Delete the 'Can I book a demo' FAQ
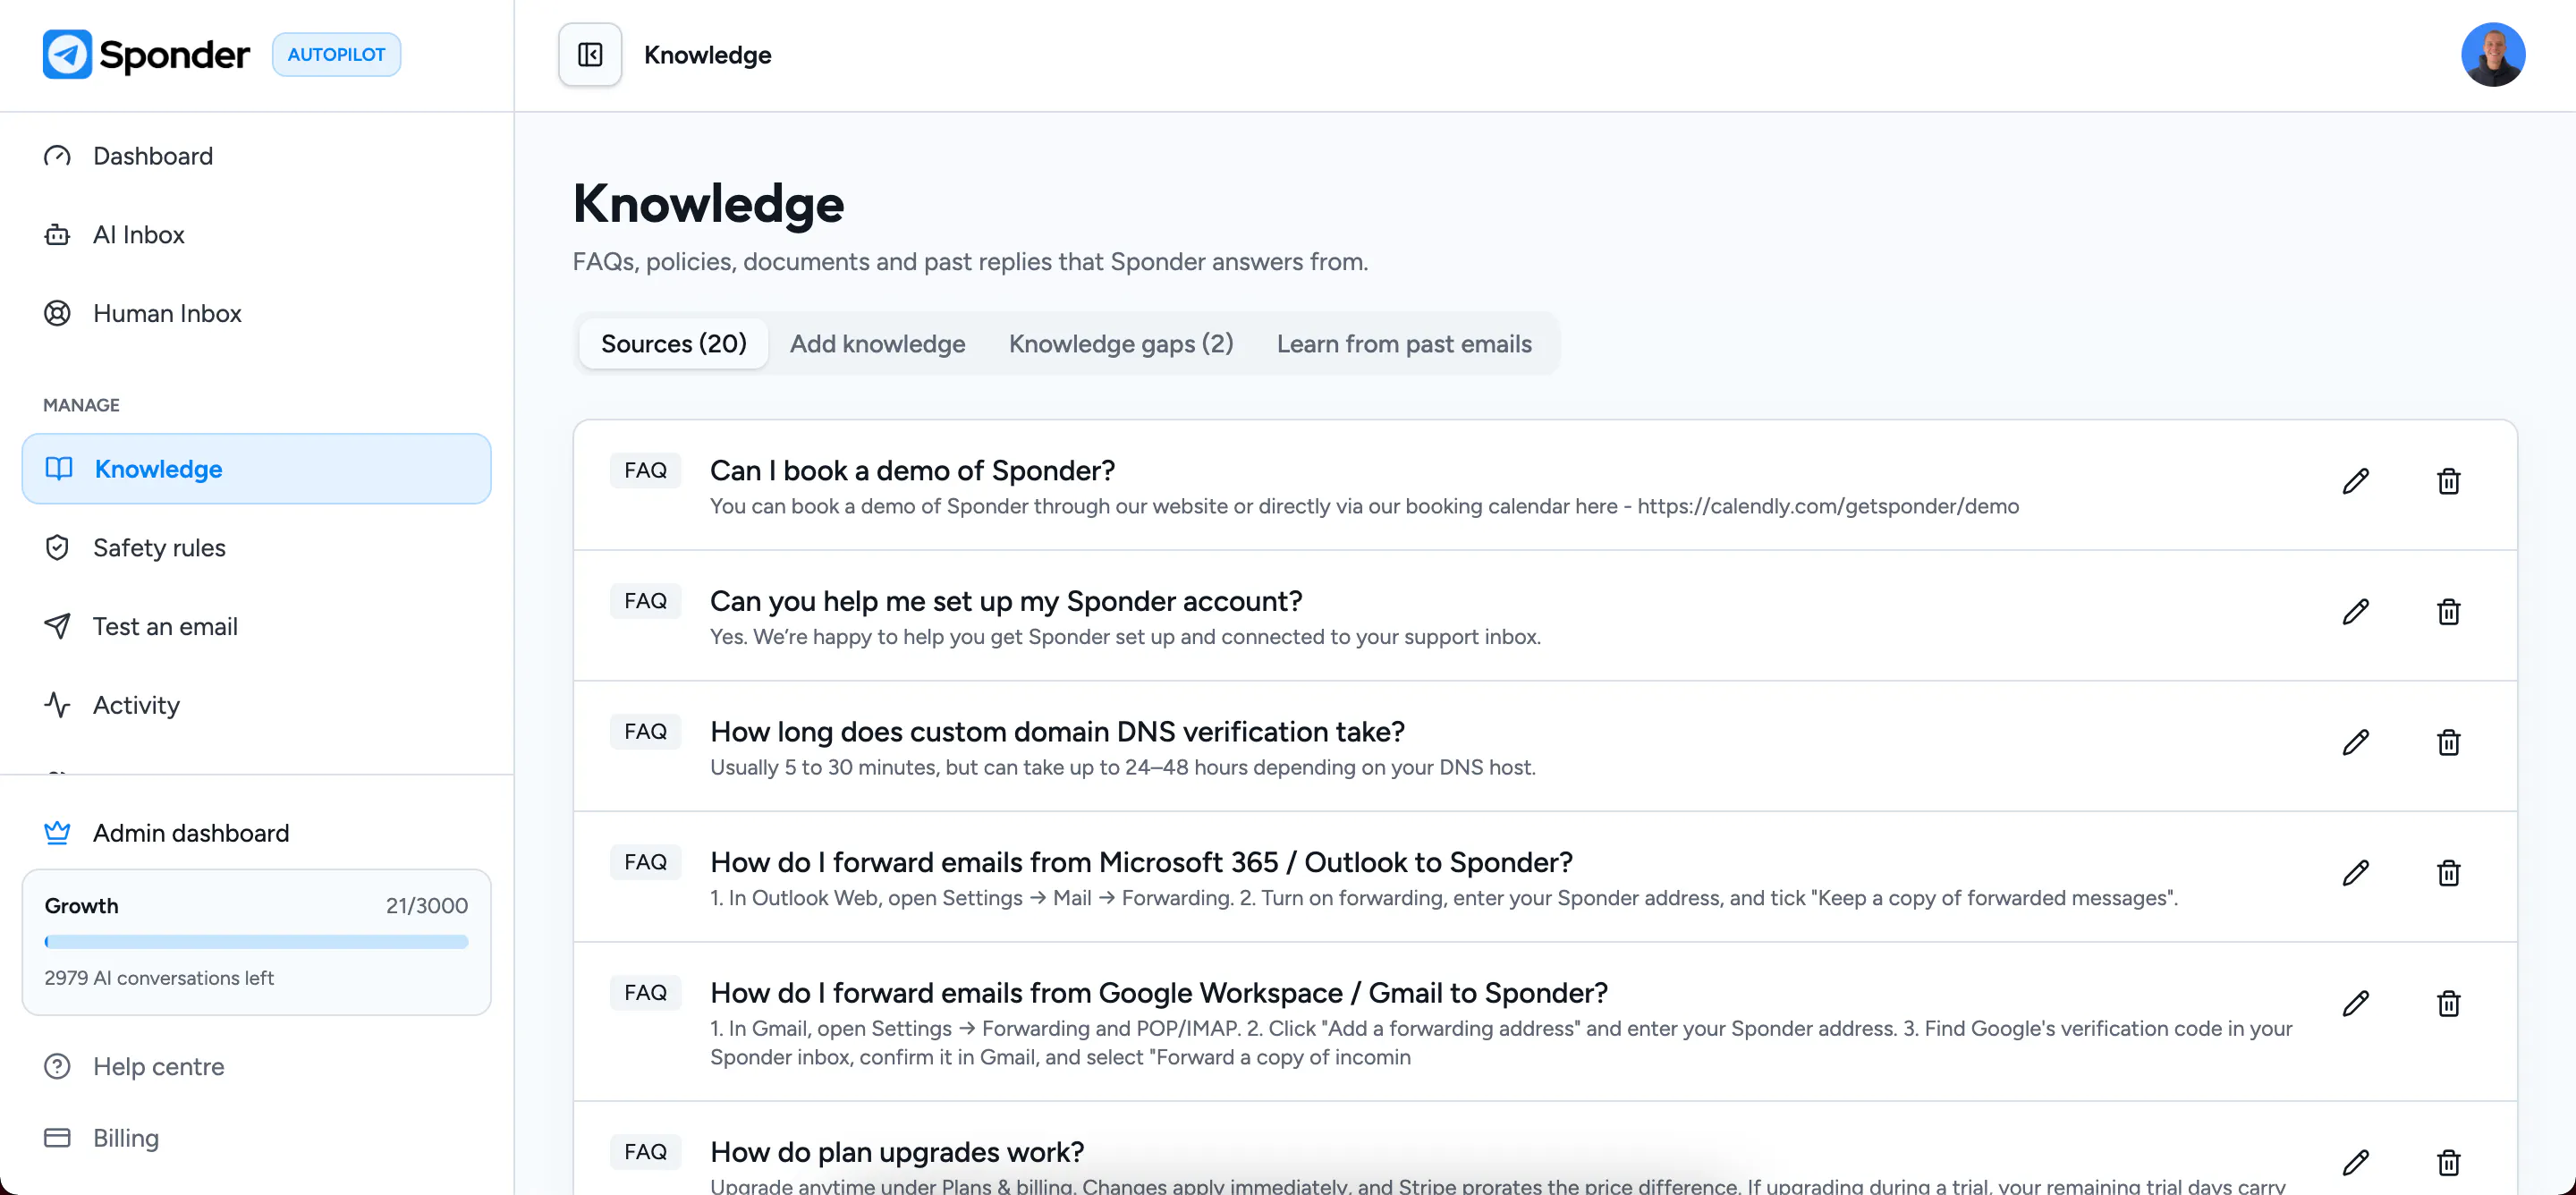The width and height of the screenshot is (2576, 1195). coord(2448,481)
